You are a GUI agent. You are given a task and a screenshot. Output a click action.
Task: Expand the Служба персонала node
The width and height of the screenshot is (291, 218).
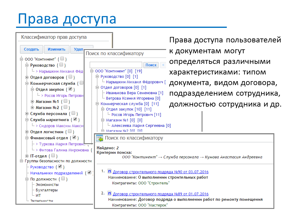click(27, 114)
